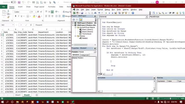The width and height of the screenshot is (185, 104).
Task: Open the Name Box M2 dropdown arrow
Action: pos(13,25)
